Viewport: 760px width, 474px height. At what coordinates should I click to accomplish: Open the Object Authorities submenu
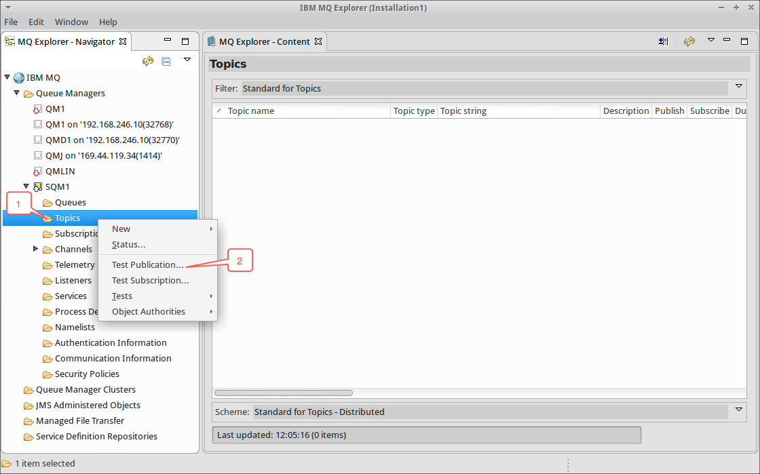(x=157, y=311)
